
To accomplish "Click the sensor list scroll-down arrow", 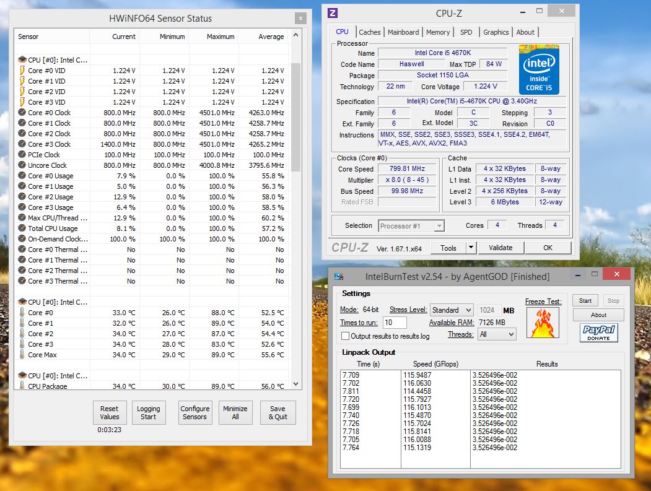I will (x=295, y=384).
